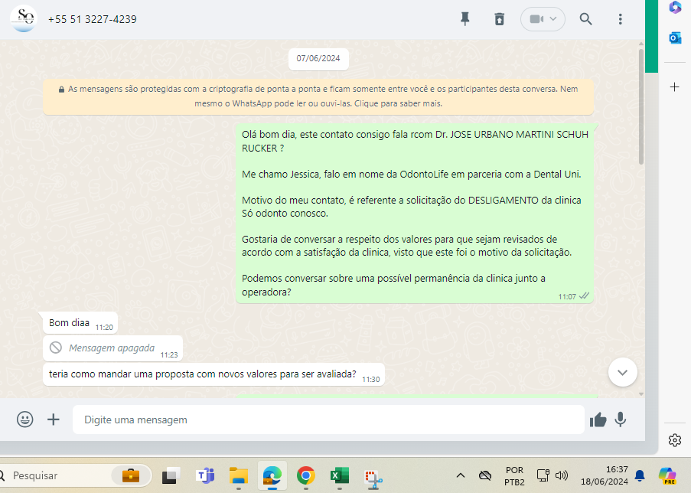Open Outlook in the Edge sidebar

(x=675, y=38)
